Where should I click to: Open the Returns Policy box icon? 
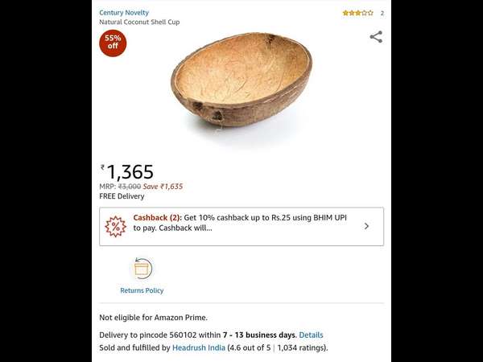142,269
